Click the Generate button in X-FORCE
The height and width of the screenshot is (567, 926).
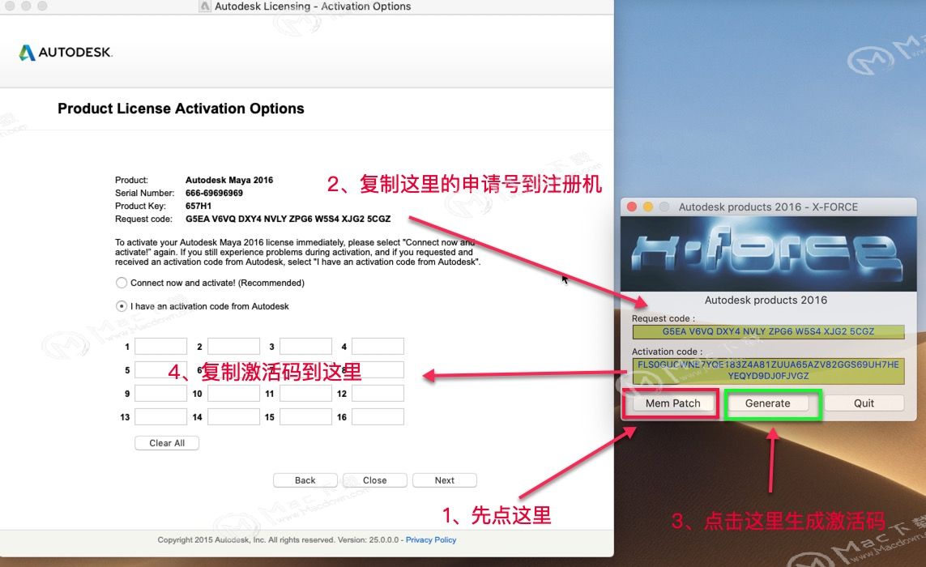[x=768, y=403]
